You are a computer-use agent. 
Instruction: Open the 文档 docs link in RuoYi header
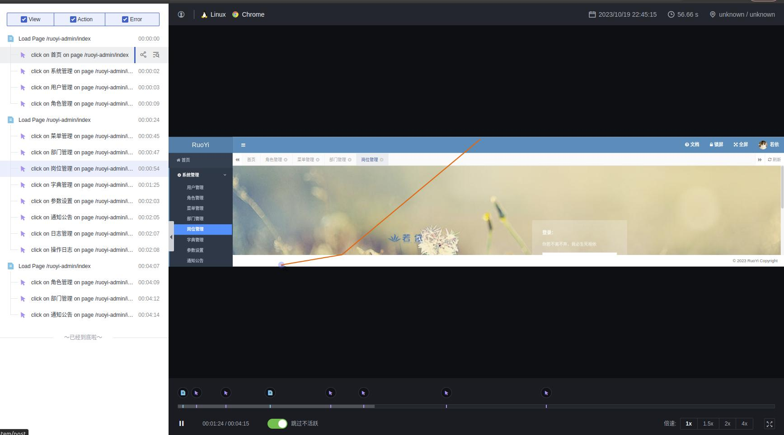(x=692, y=145)
